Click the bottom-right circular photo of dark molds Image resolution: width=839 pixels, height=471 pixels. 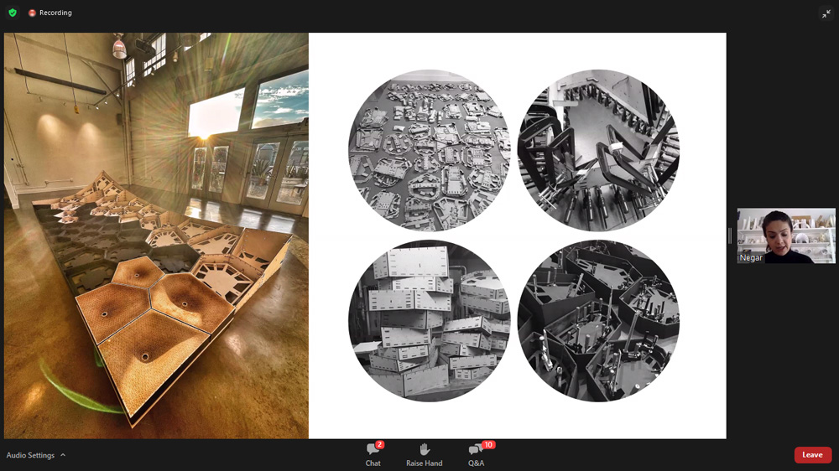pos(598,321)
